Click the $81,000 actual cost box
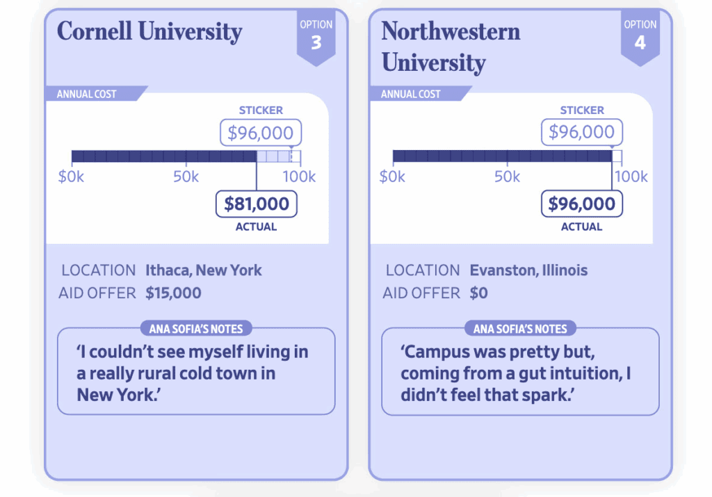 pos(257,204)
